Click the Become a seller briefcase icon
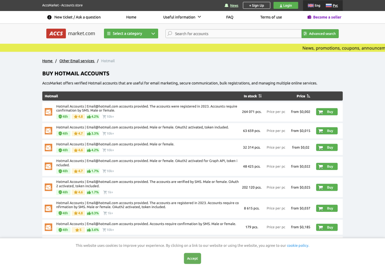385x267 pixels. 309,17
